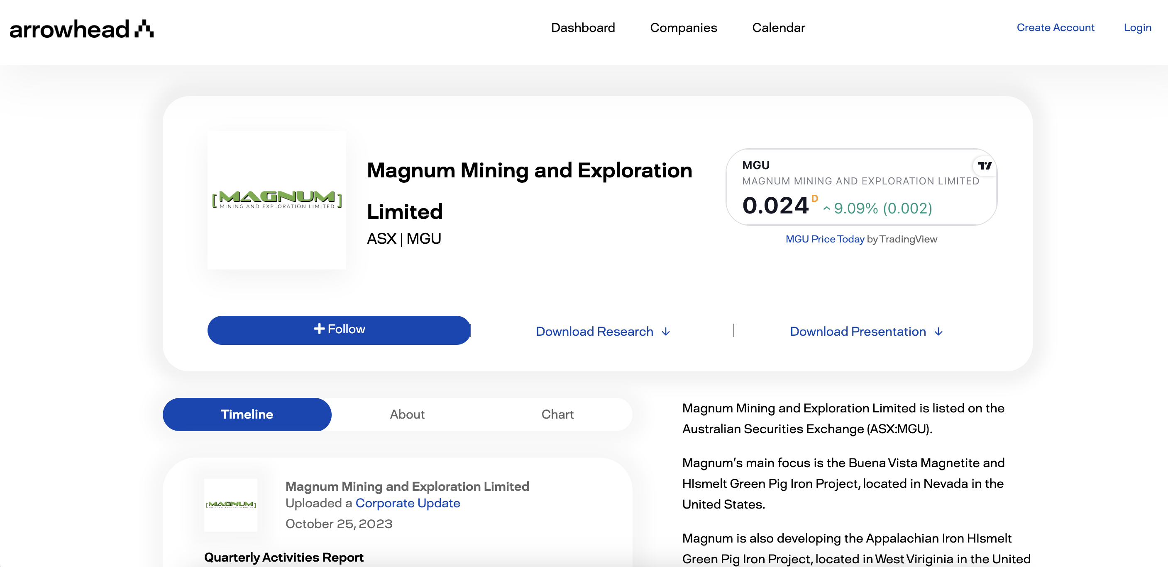Open the Dashboard menu item
The image size is (1168, 567).
click(583, 28)
